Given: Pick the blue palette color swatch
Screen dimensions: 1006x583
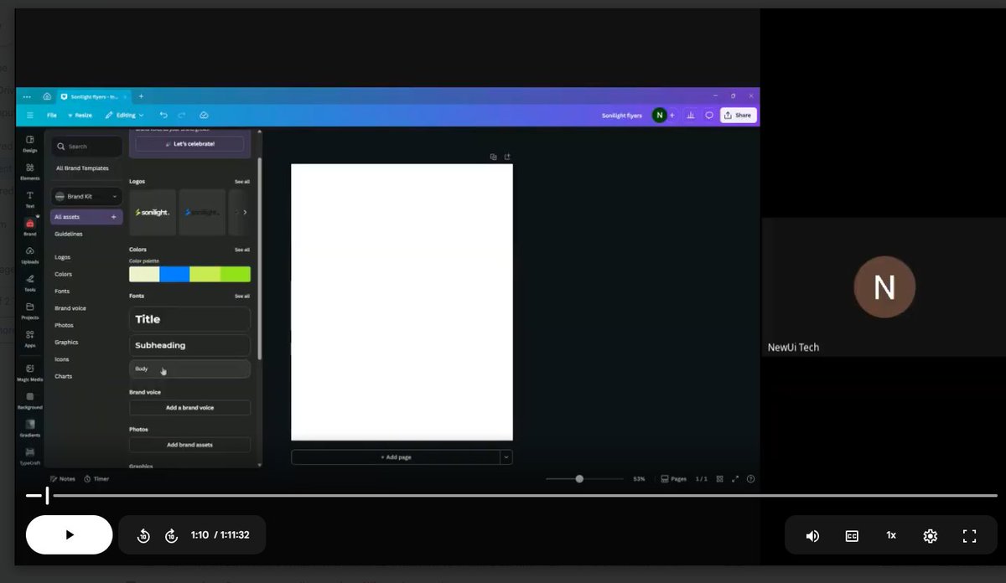Looking at the screenshot, I should pos(174,274).
